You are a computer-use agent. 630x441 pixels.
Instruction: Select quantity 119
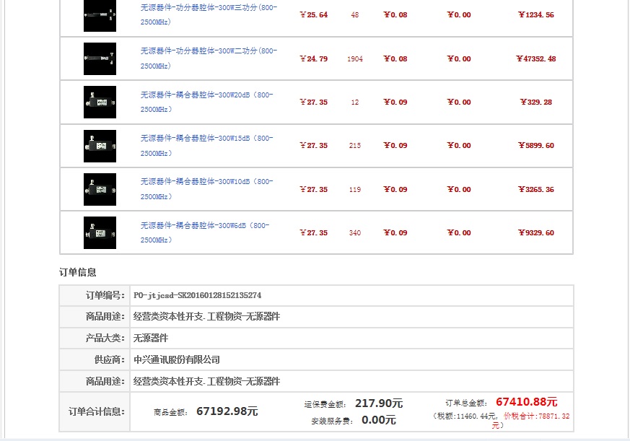355,189
